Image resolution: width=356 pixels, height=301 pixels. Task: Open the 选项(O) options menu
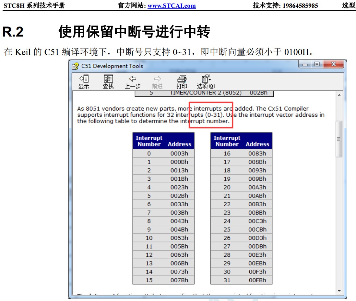206,82
